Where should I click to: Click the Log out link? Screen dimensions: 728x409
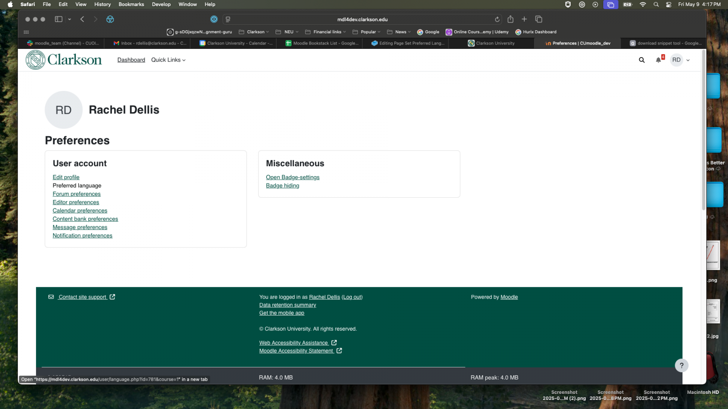coord(352,297)
